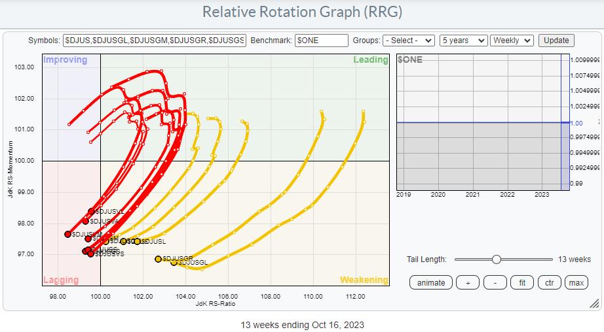The width and height of the screenshot is (604, 332).
Task: Click the $DJUSL yellow data point
Action: 138,241
